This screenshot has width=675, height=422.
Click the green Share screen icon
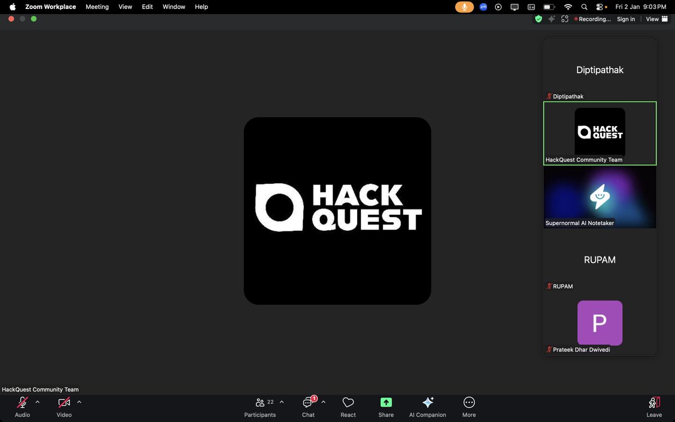click(x=386, y=402)
